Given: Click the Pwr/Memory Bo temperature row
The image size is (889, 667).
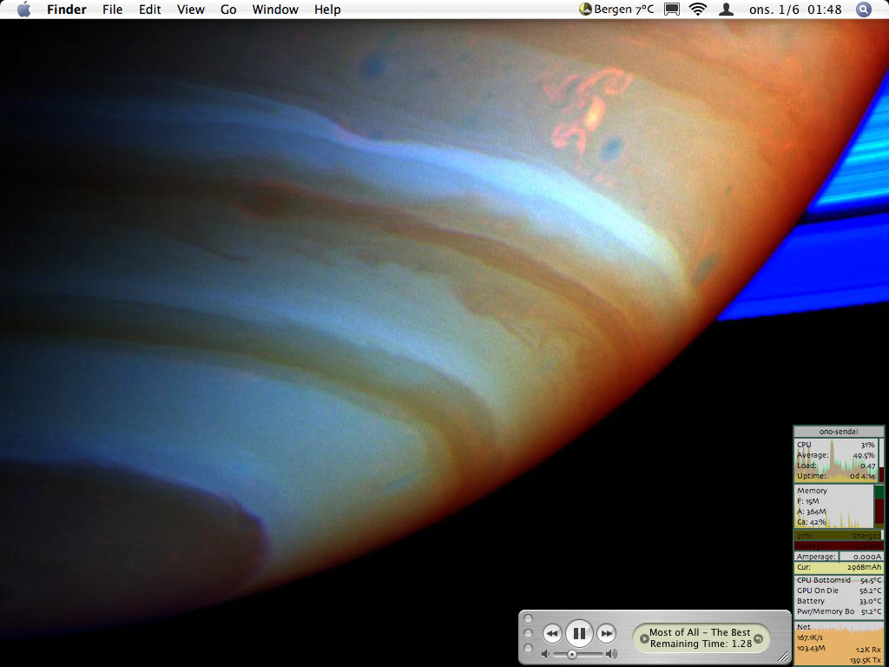Looking at the screenshot, I should point(839,611).
